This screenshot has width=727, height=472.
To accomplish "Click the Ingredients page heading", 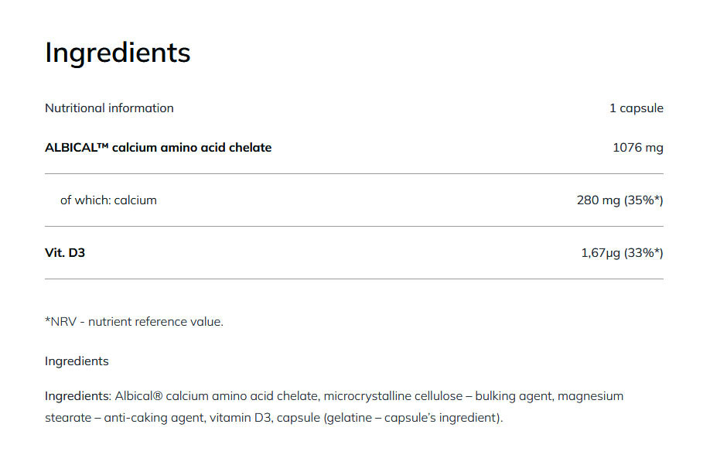I will click(x=118, y=53).
